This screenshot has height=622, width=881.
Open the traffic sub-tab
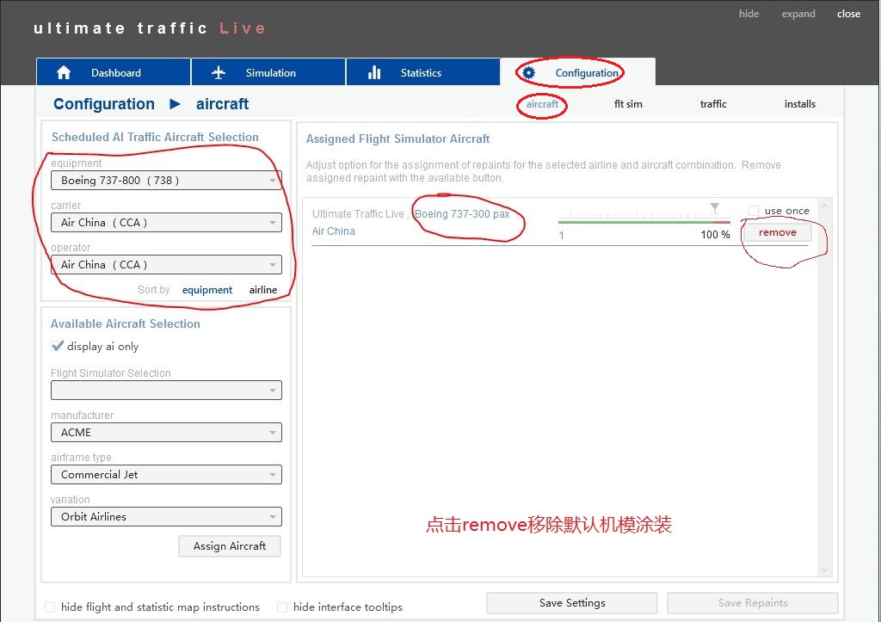pyautogui.click(x=713, y=104)
